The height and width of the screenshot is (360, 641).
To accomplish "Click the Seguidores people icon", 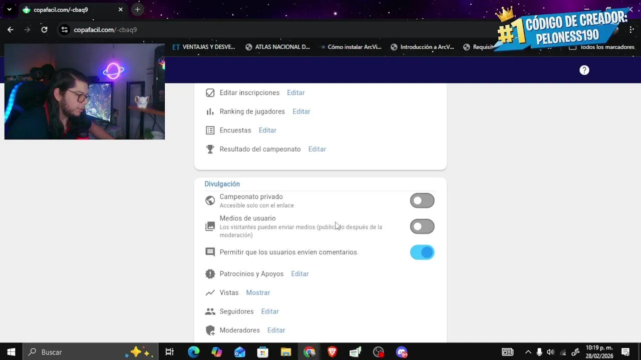I will (x=210, y=311).
